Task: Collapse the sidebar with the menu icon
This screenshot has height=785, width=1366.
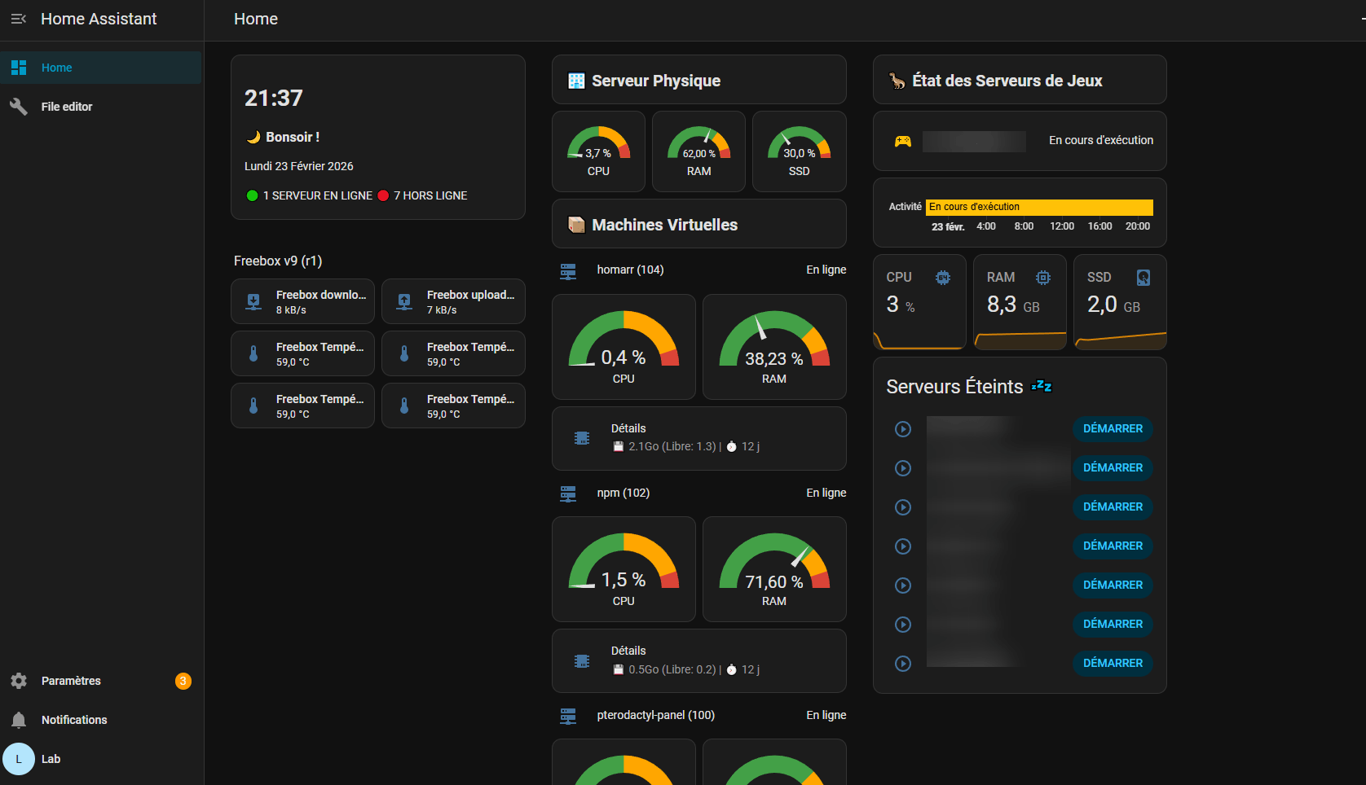Action: pos(19,19)
